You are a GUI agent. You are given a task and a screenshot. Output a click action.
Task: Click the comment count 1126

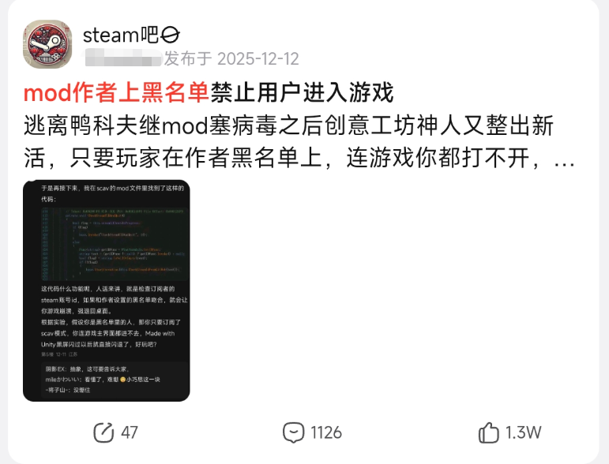tap(326, 432)
